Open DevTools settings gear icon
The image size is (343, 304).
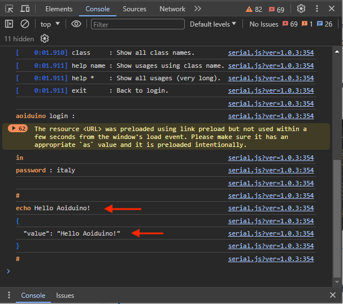point(301,9)
